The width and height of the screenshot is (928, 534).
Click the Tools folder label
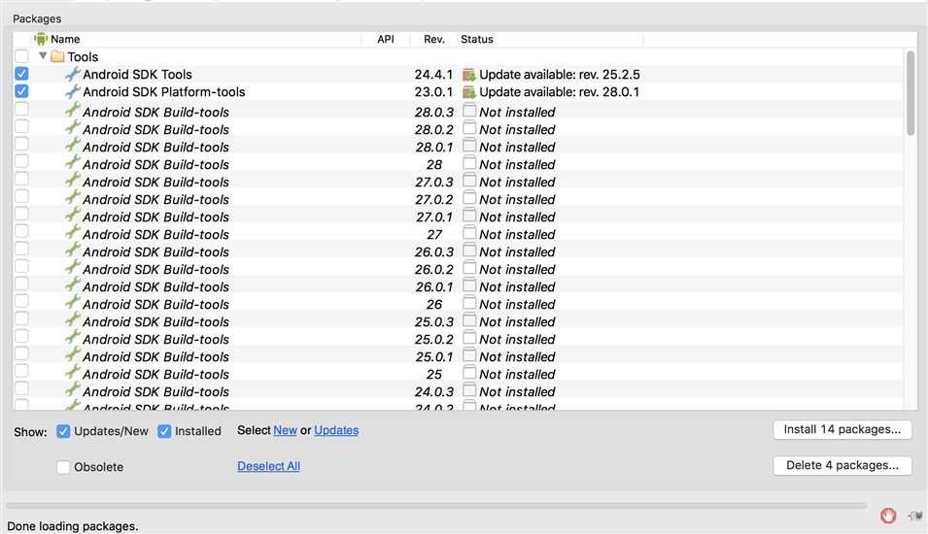coord(83,56)
